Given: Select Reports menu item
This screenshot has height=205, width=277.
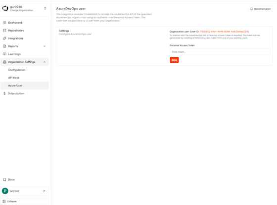Looking at the screenshot, I should tap(13, 46).
